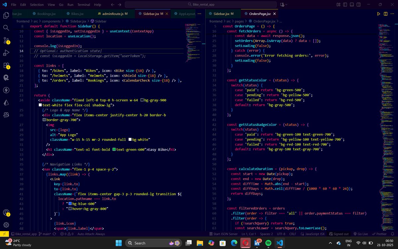Viewport: 398px width, 249px height.
Task: Open LinkedIn from the taskbar
Action: coord(257,243)
